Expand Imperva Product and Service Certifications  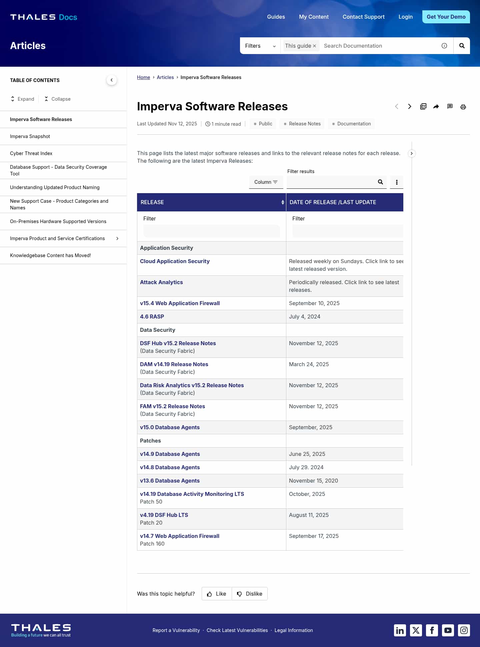117,238
